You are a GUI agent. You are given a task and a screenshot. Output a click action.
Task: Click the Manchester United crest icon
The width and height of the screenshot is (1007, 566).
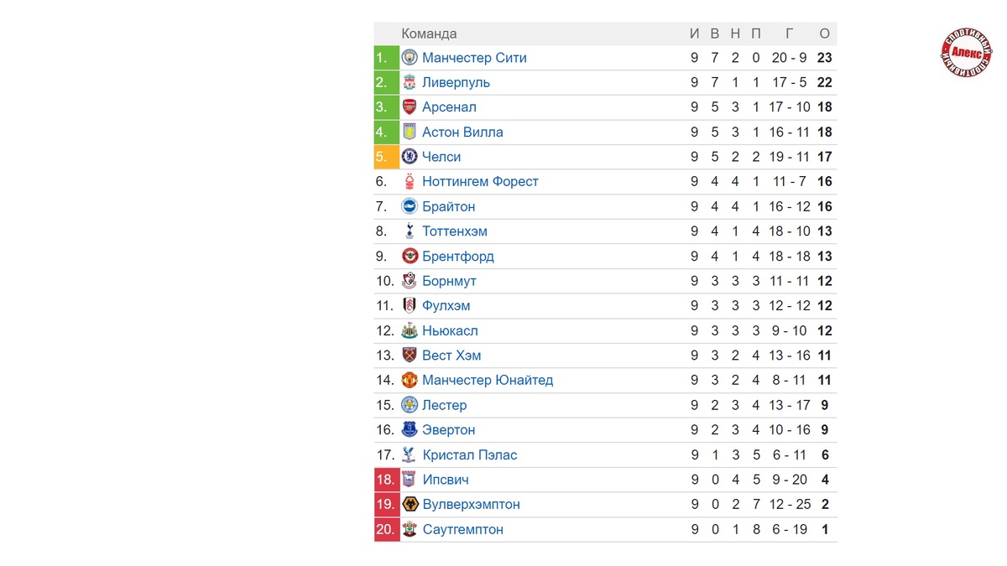(410, 381)
